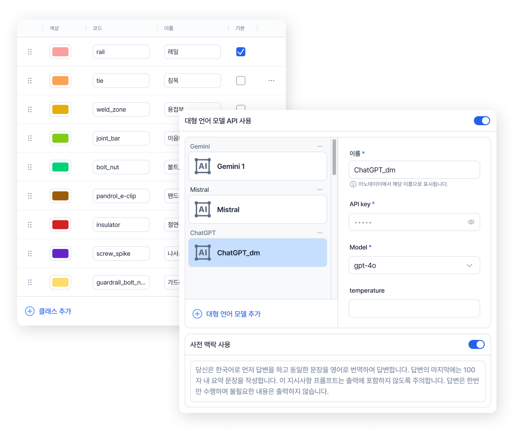The height and width of the screenshot is (436, 515).
Task: Open the more options menu on tie row
Action: (271, 81)
